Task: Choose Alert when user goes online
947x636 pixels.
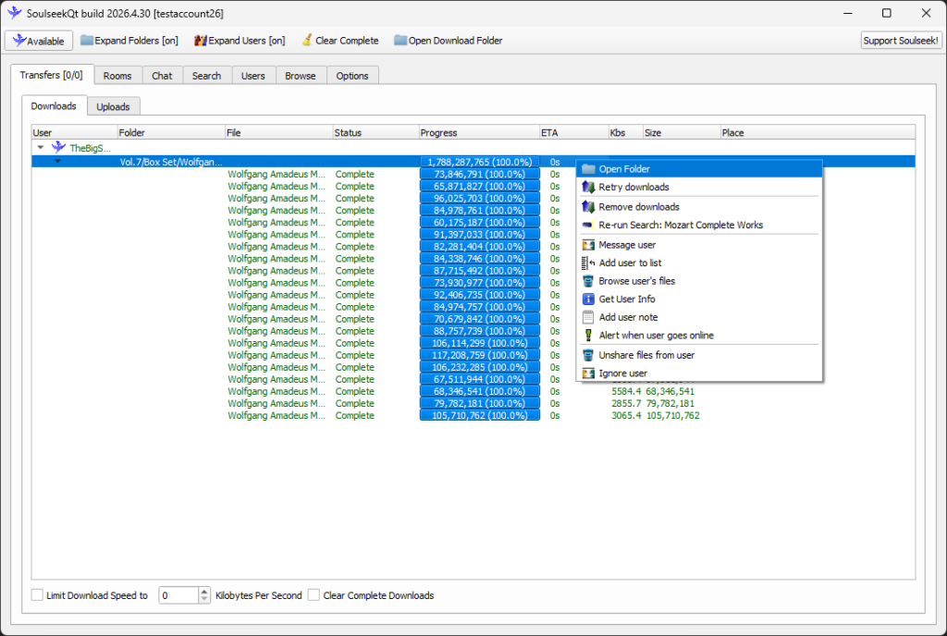Action: pos(699,336)
